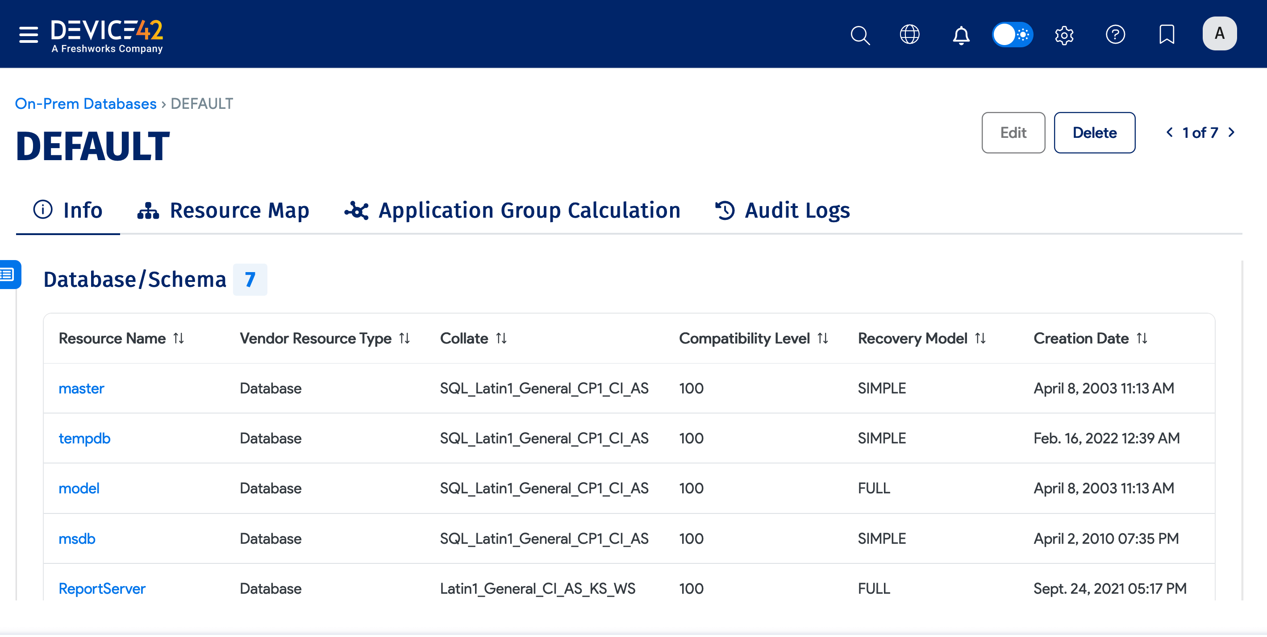Go to previous record with left chevron
This screenshot has width=1267, height=637.
click(x=1170, y=132)
